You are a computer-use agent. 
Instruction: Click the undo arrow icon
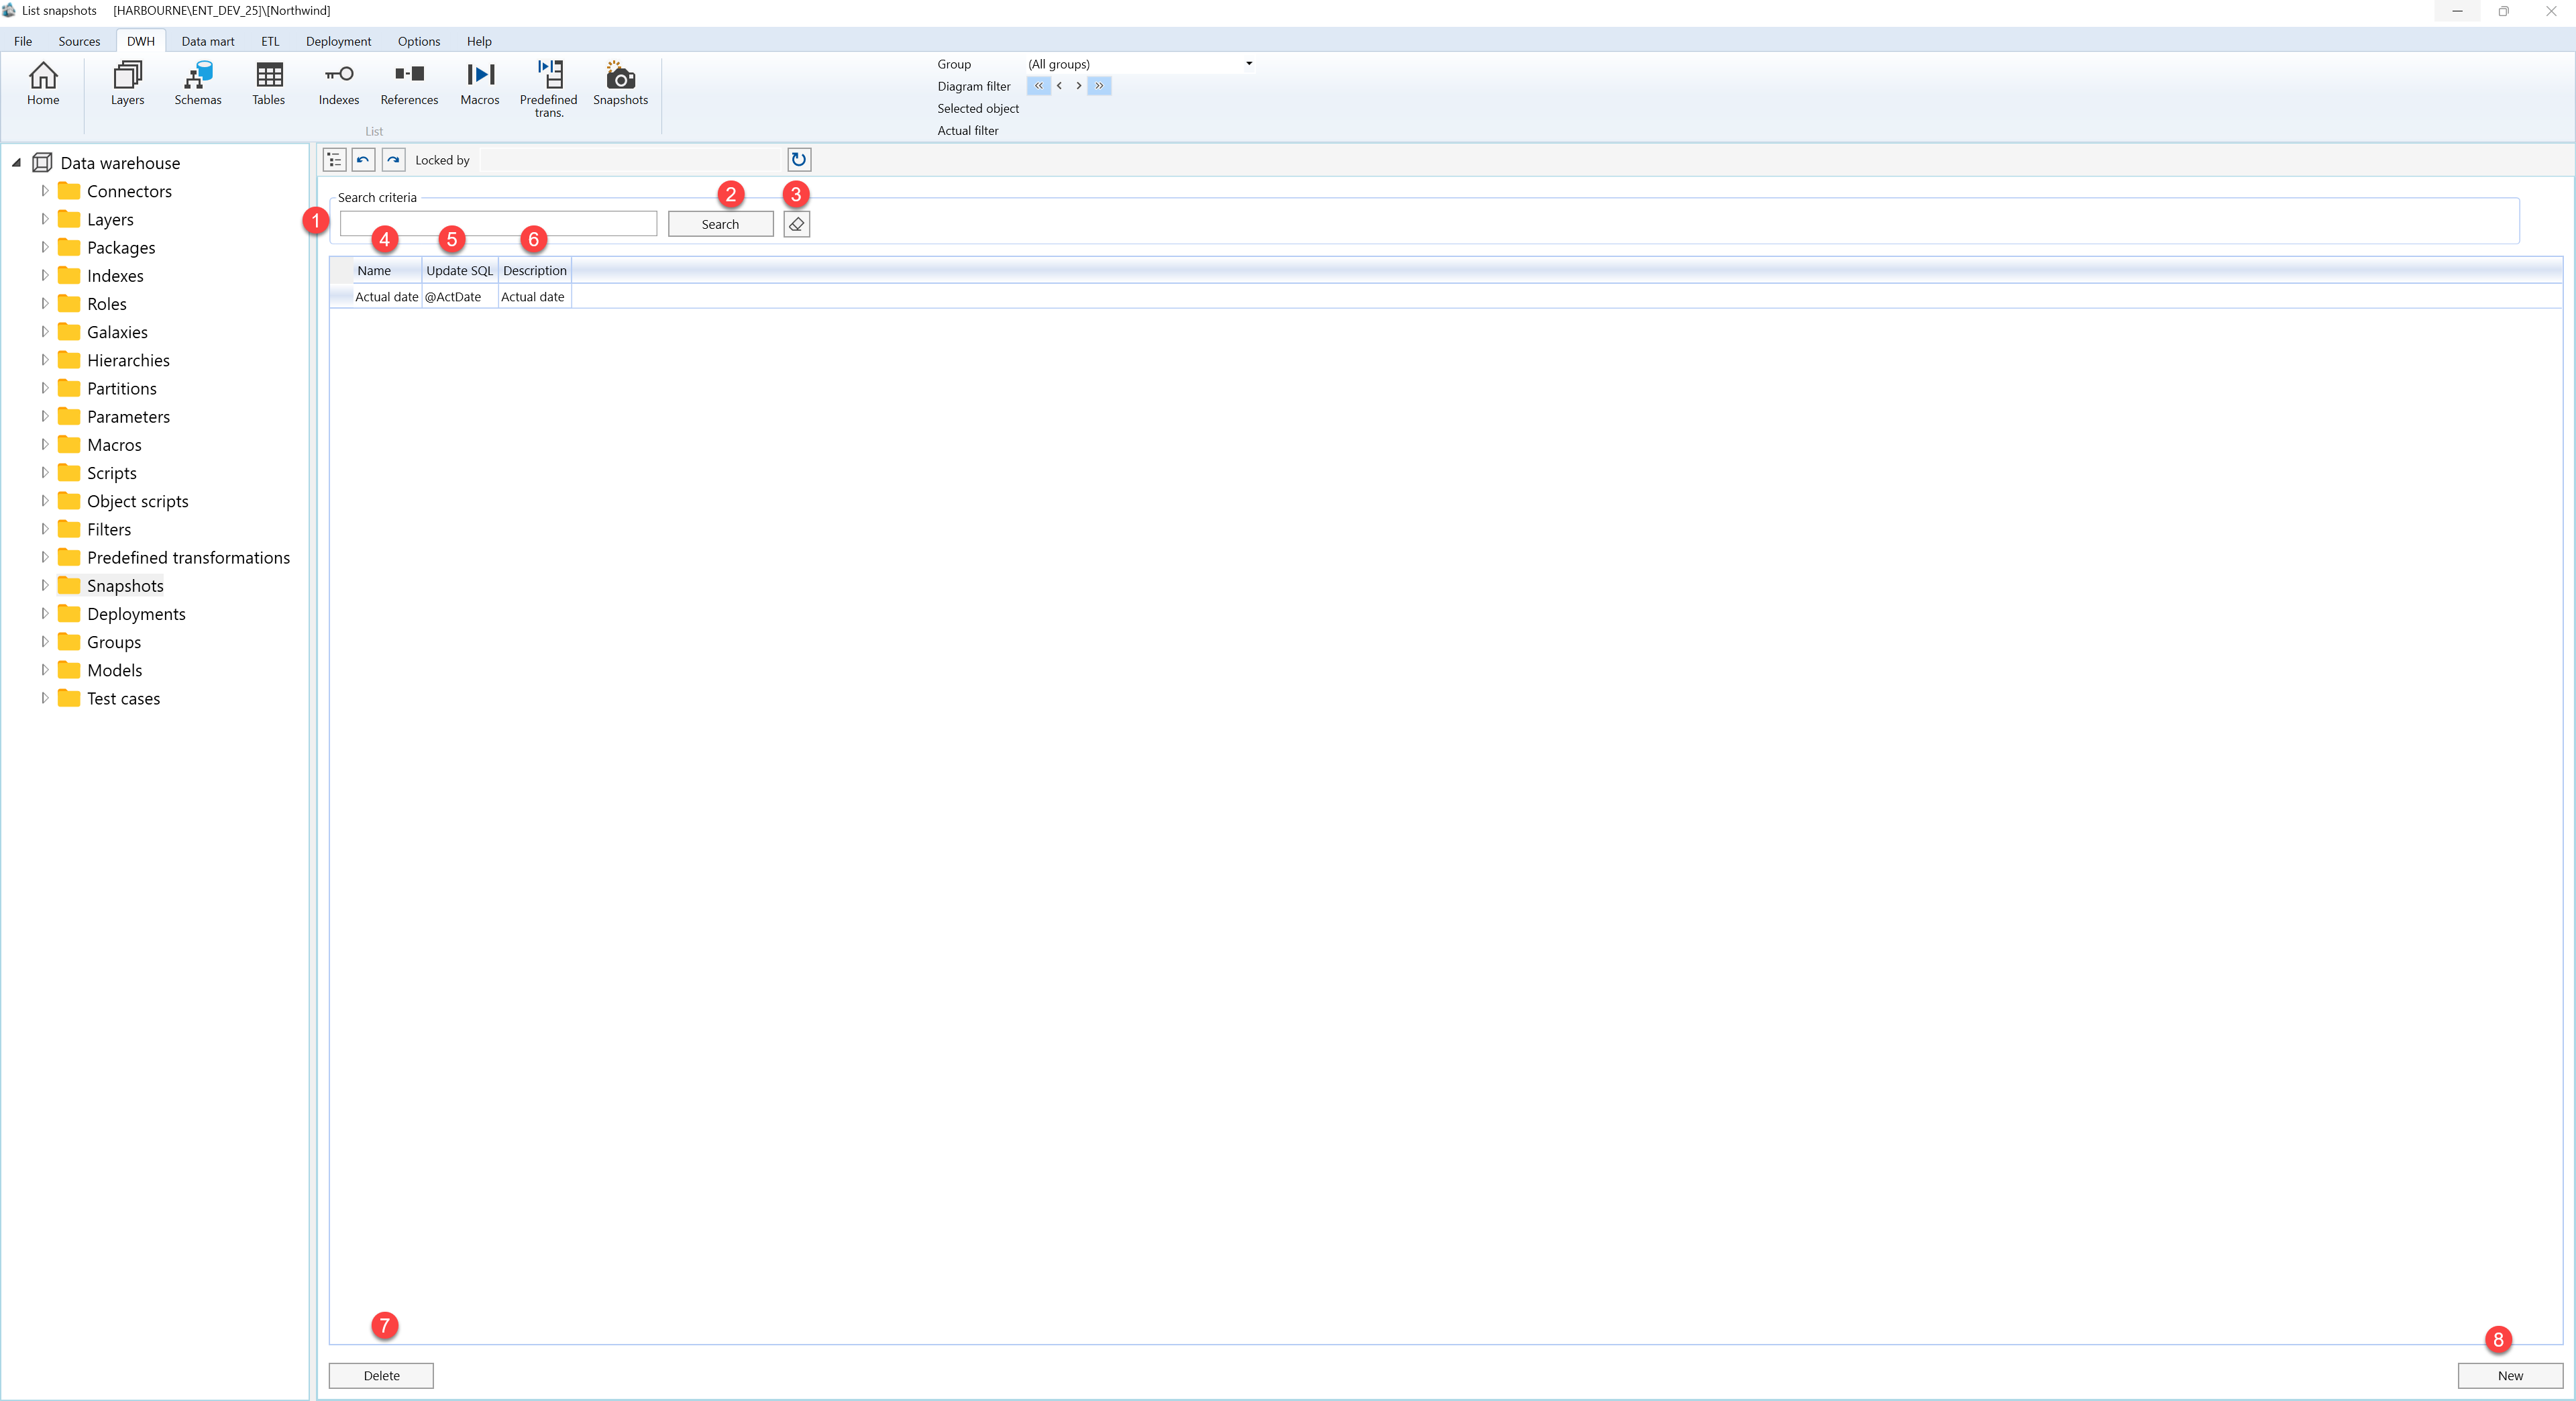(363, 160)
